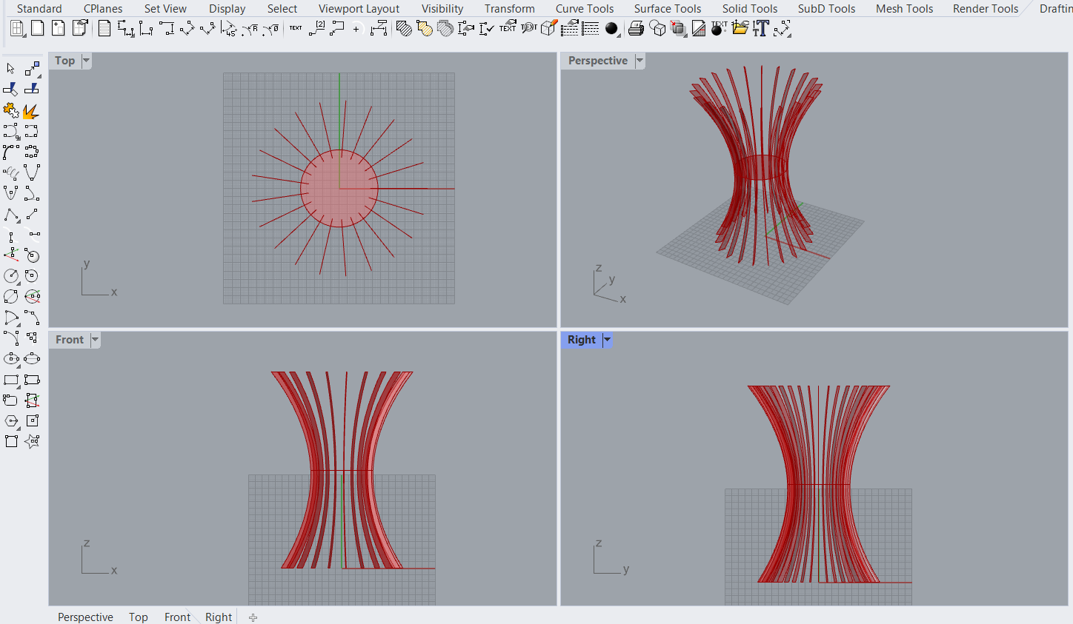The image size is (1073, 624).
Task: Click the Join puzzle piece icon
Action: pyautogui.click(x=10, y=111)
